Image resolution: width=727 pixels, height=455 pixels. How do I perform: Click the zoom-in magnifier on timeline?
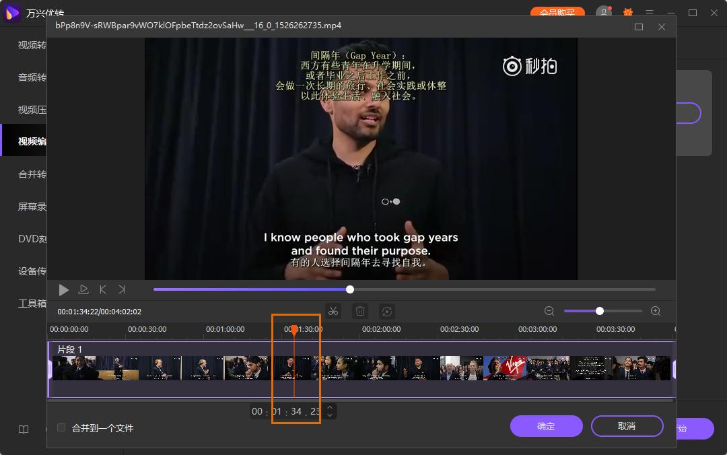click(654, 311)
